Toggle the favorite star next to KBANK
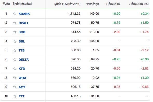The image size is (153, 102). click(15, 14)
